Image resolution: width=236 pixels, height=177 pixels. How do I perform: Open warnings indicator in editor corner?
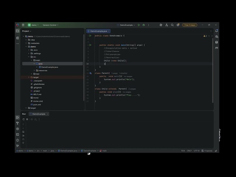tap(205, 36)
